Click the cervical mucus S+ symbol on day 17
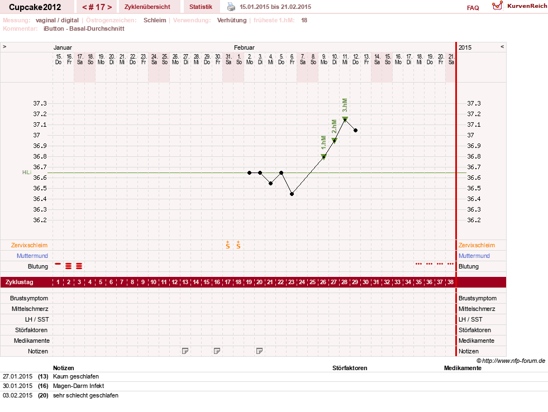Image resolution: width=548 pixels, height=412 pixels. coord(228,245)
